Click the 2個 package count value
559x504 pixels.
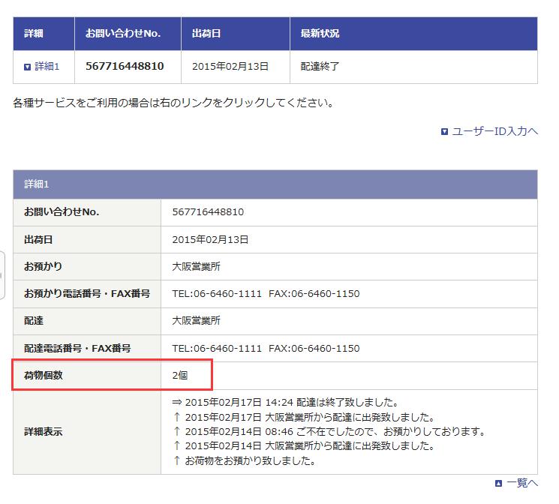click(180, 375)
